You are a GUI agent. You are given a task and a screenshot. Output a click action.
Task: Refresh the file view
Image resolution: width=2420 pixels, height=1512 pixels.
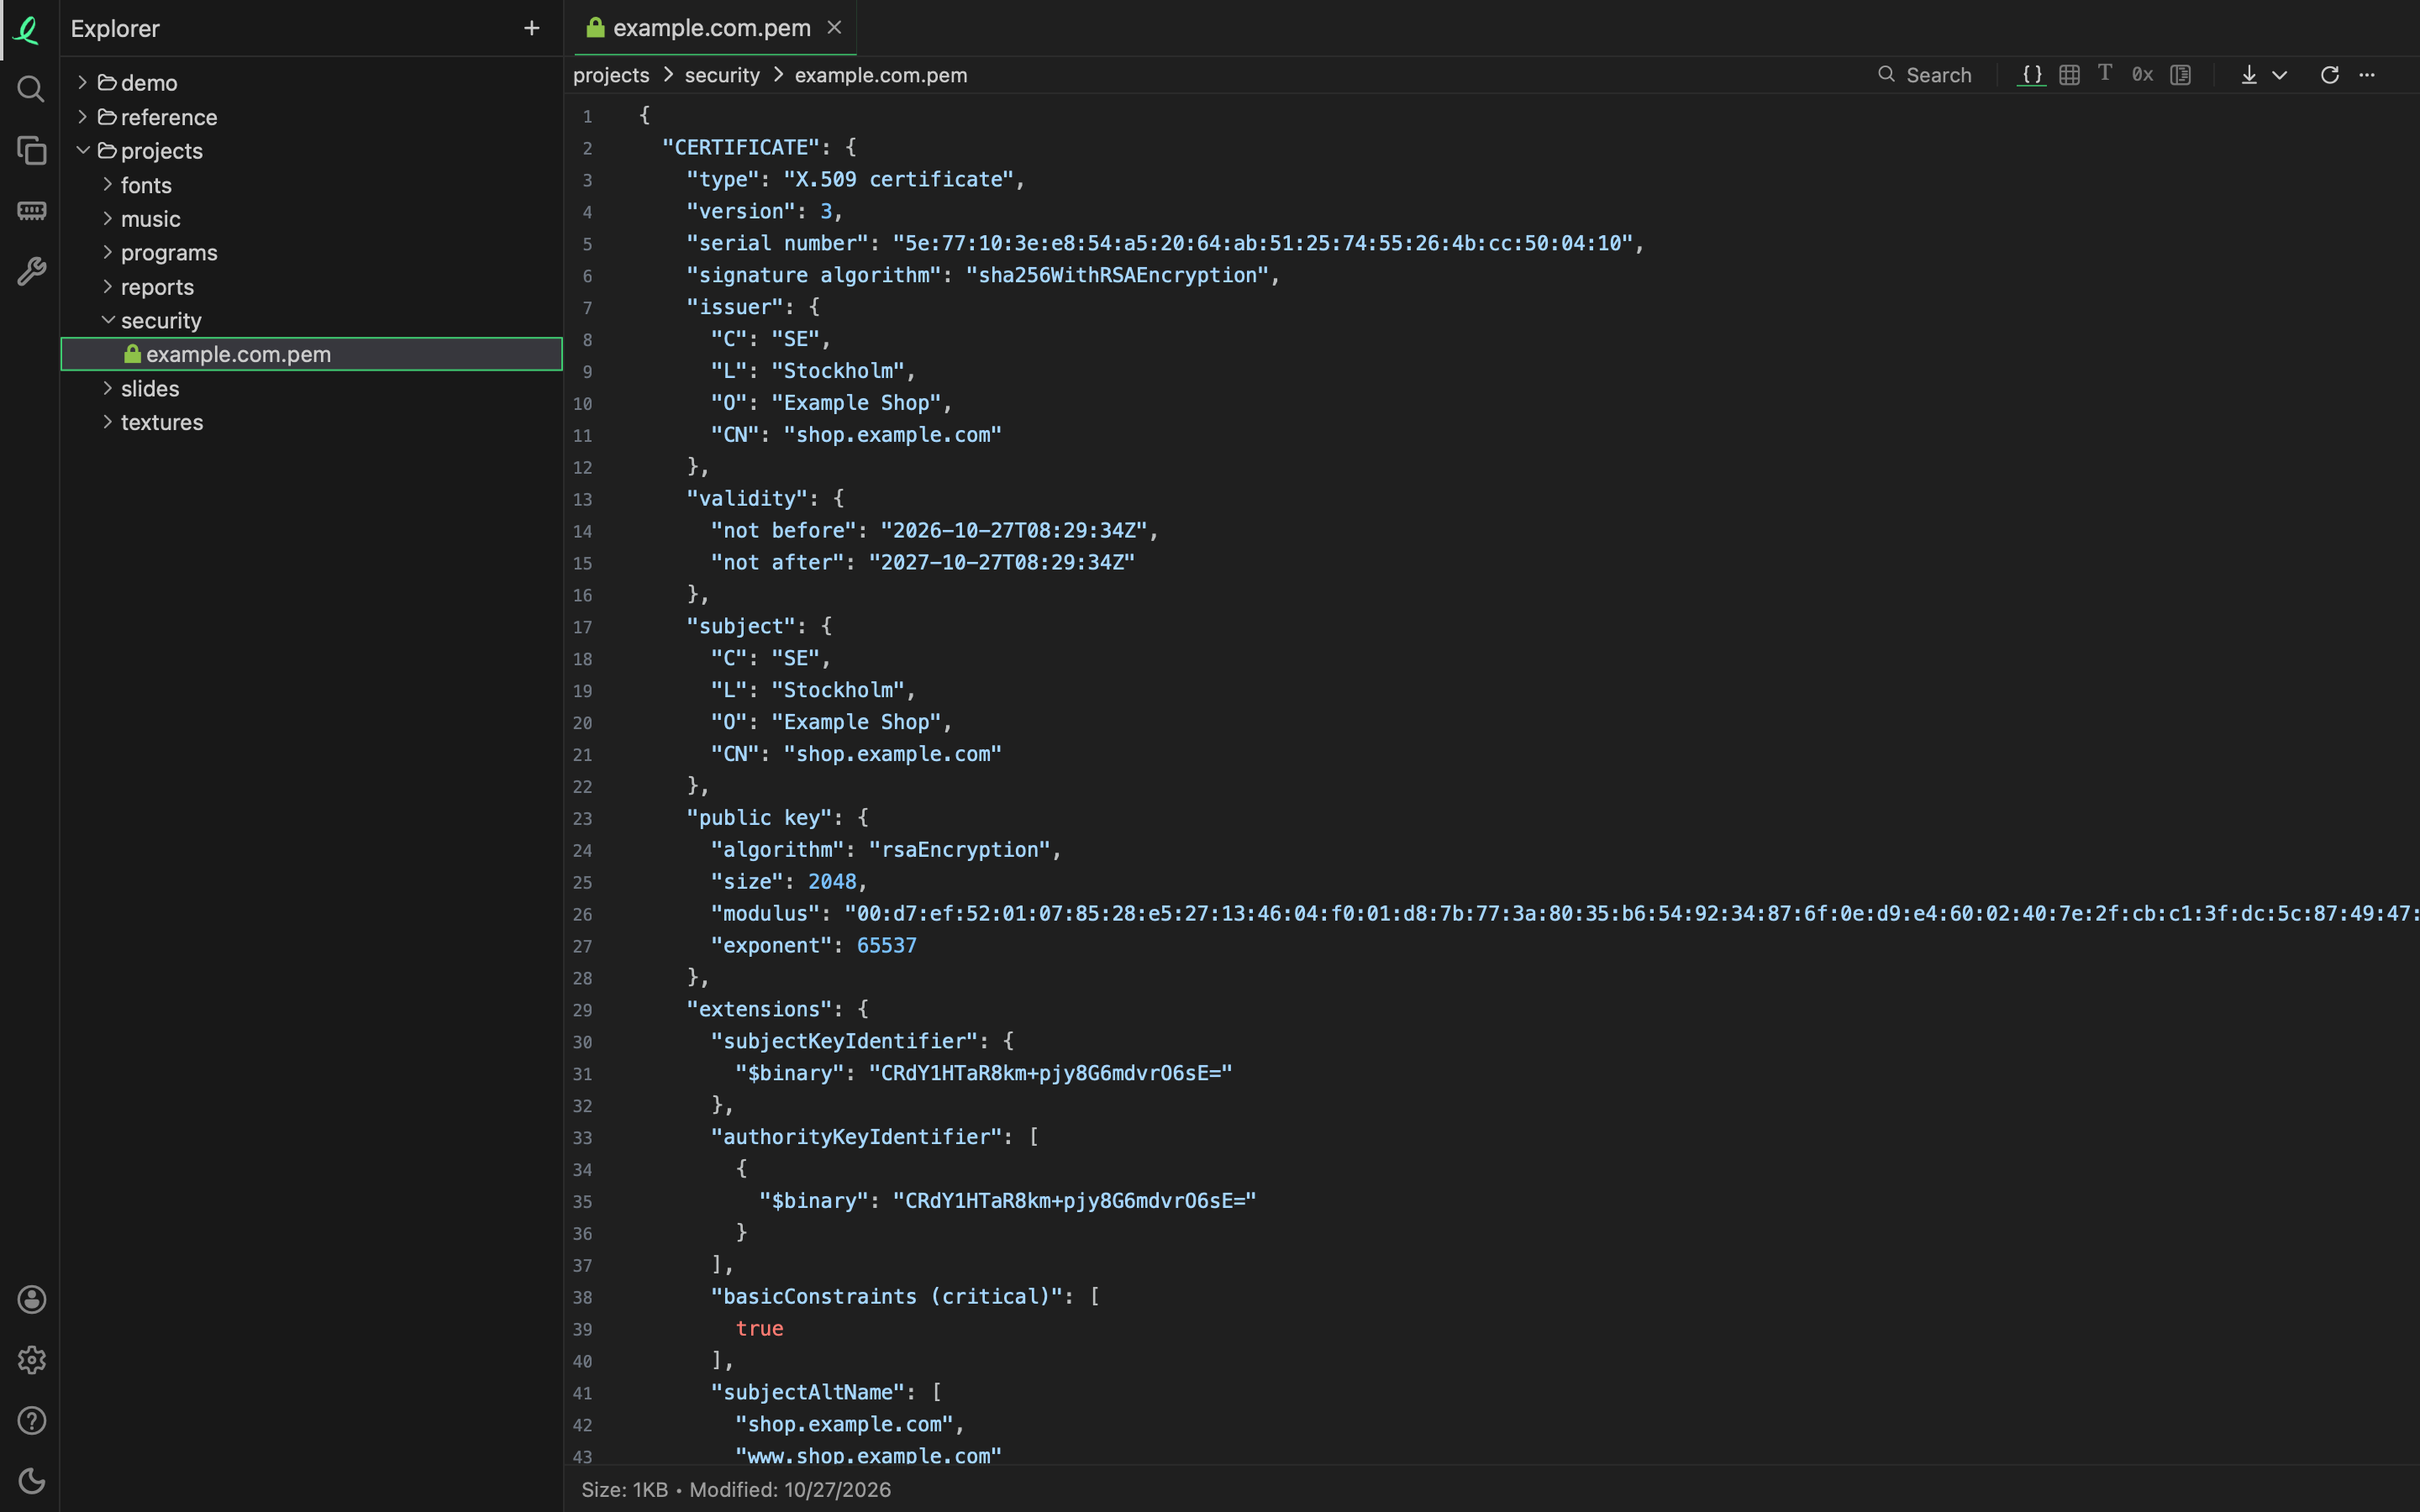(2329, 75)
